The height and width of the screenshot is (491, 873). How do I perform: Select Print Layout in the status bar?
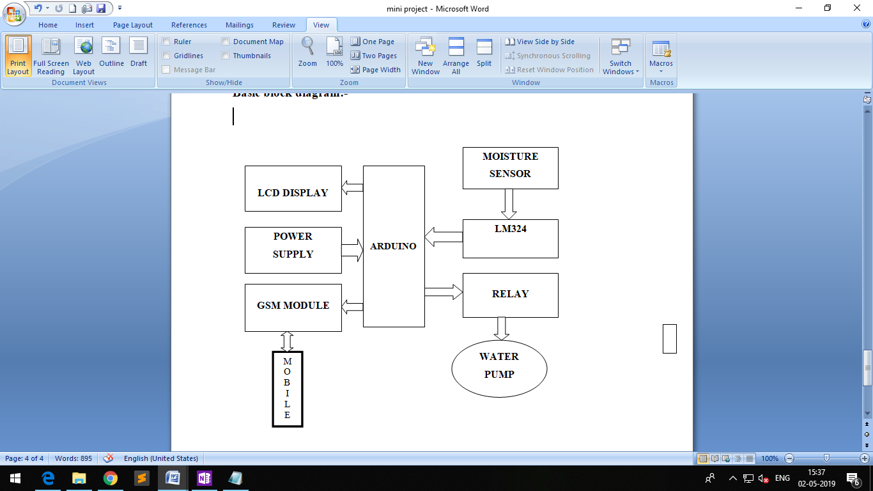click(703, 458)
